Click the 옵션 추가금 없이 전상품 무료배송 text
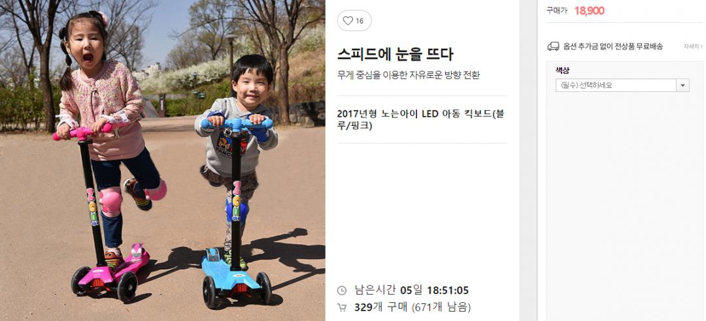The image size is (706, 321). (613, 46)
